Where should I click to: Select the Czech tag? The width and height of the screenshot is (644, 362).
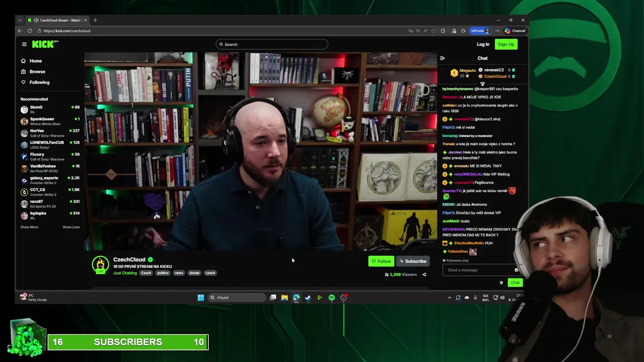[146, 273]
